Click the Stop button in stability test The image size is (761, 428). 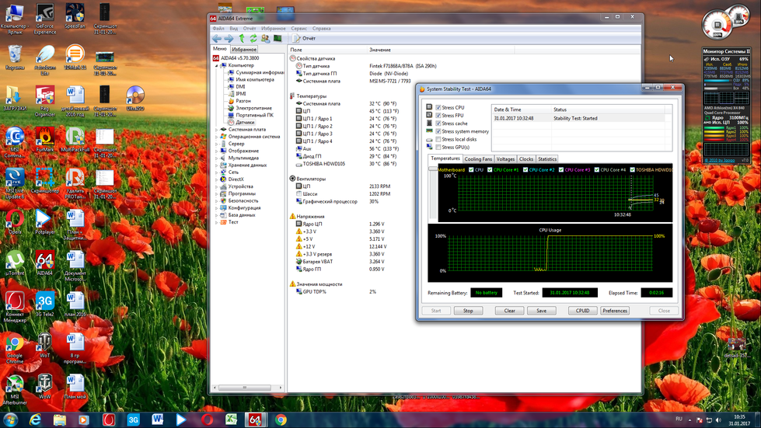coord(468,311)
